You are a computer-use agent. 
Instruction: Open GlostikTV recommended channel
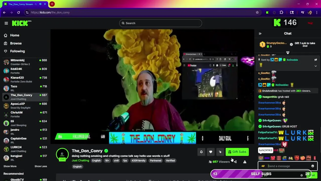tap(25, 179)
